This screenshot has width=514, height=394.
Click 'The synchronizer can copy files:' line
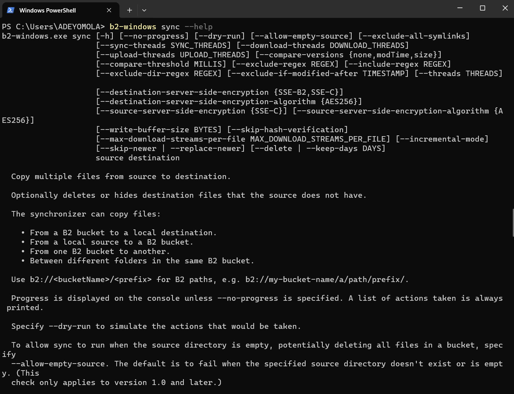[x=86, y=214]
